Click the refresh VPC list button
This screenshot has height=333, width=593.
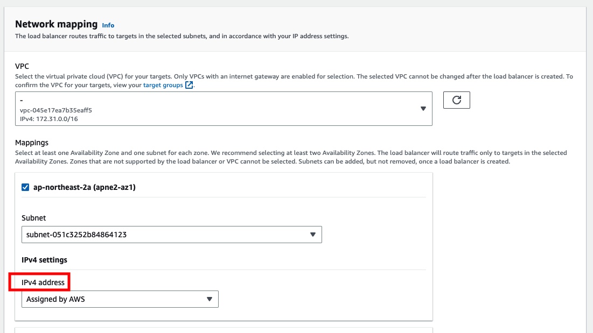(457, 100)
